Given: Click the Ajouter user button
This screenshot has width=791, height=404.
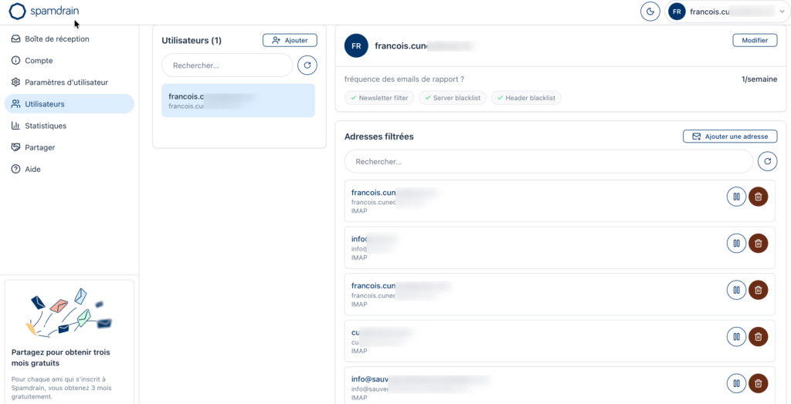Looking at the screenshot, I should click(290, 40).
